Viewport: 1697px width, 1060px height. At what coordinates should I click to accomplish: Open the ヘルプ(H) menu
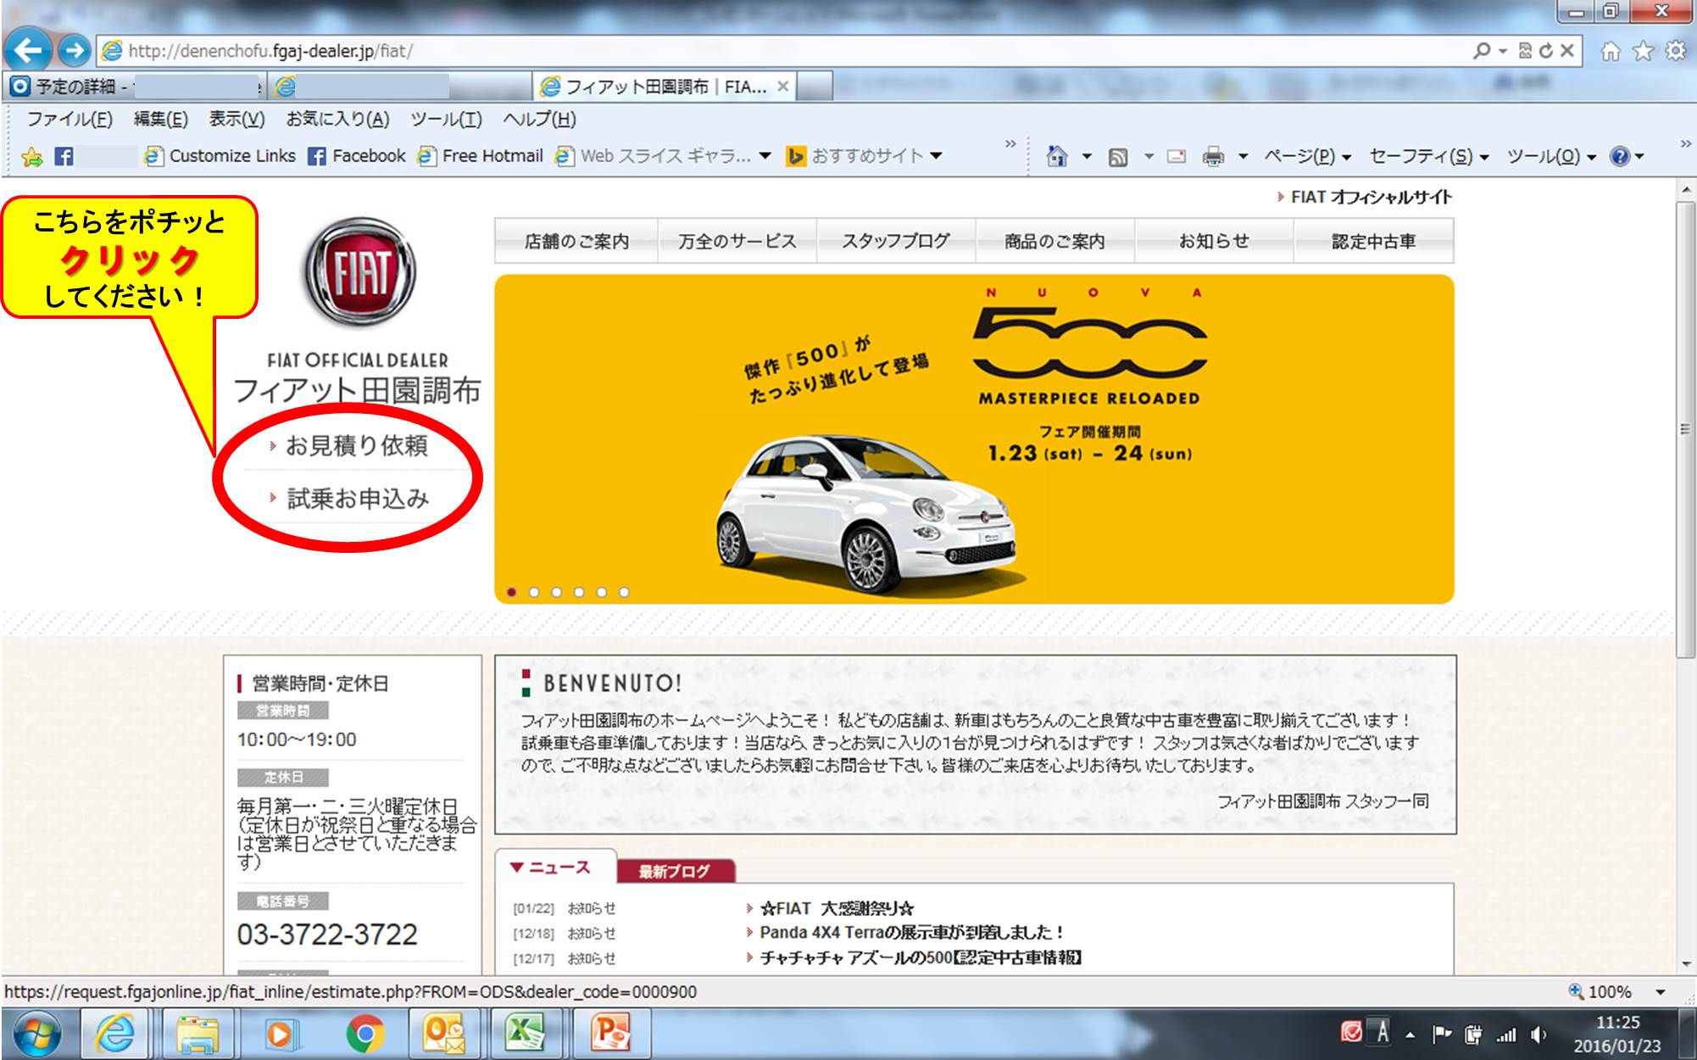coord(539,119)
